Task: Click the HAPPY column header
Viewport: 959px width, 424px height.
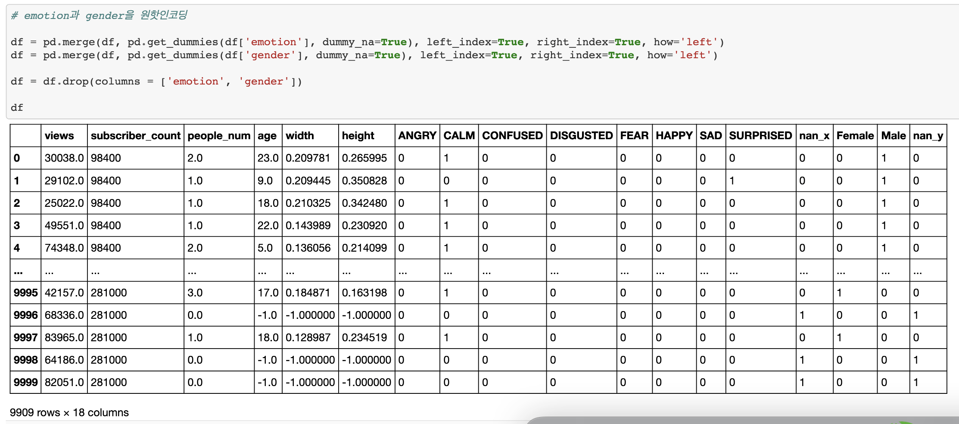Action: pos(674,136)
